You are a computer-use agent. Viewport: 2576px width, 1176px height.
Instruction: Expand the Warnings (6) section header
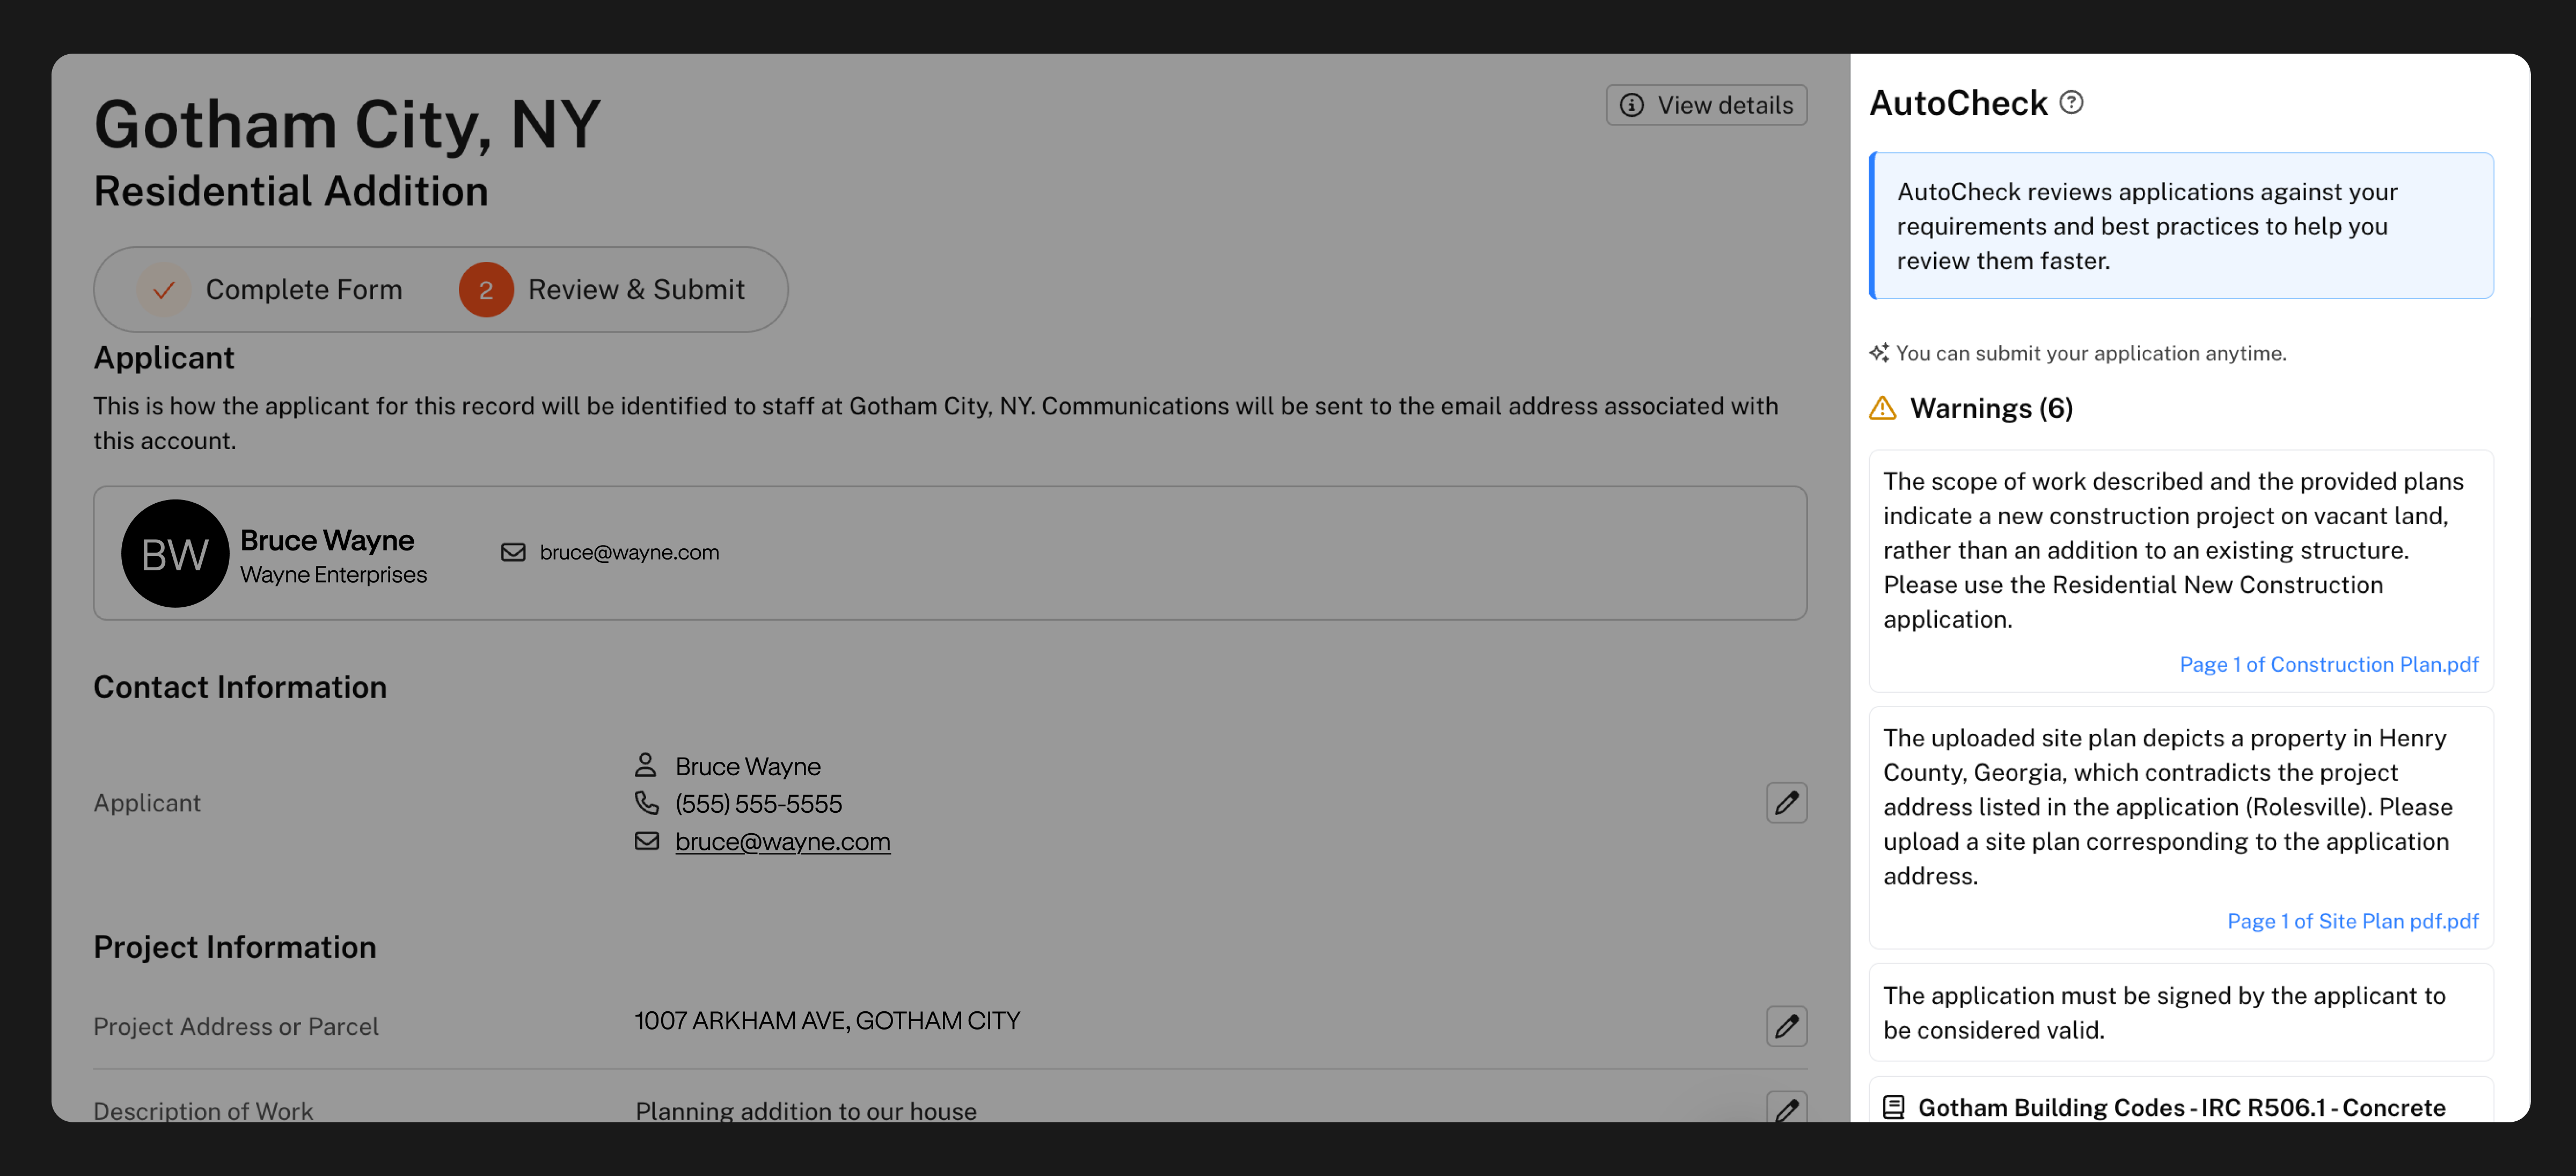click(1990, 408)
